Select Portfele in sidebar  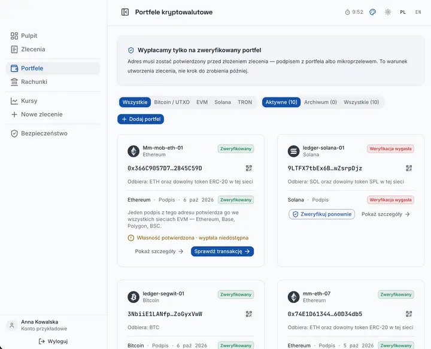tap(53, 68)
